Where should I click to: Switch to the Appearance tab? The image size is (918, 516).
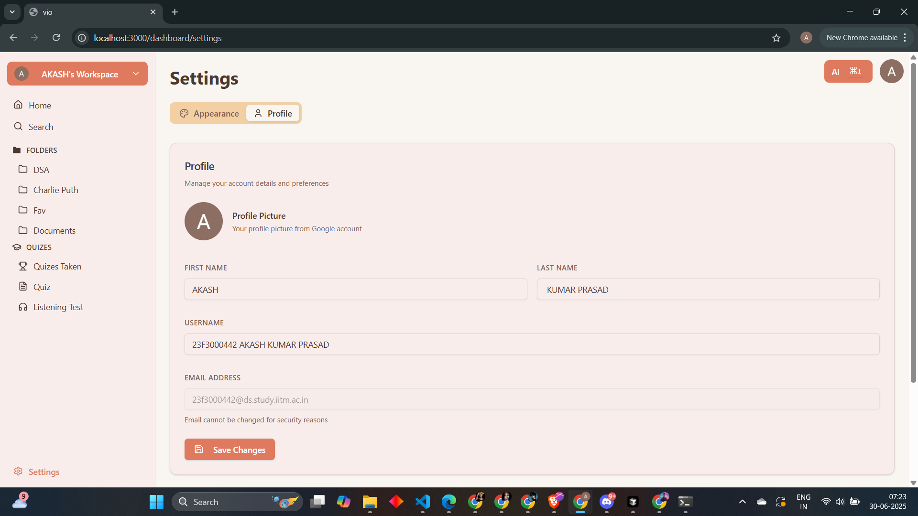point(209,114)
